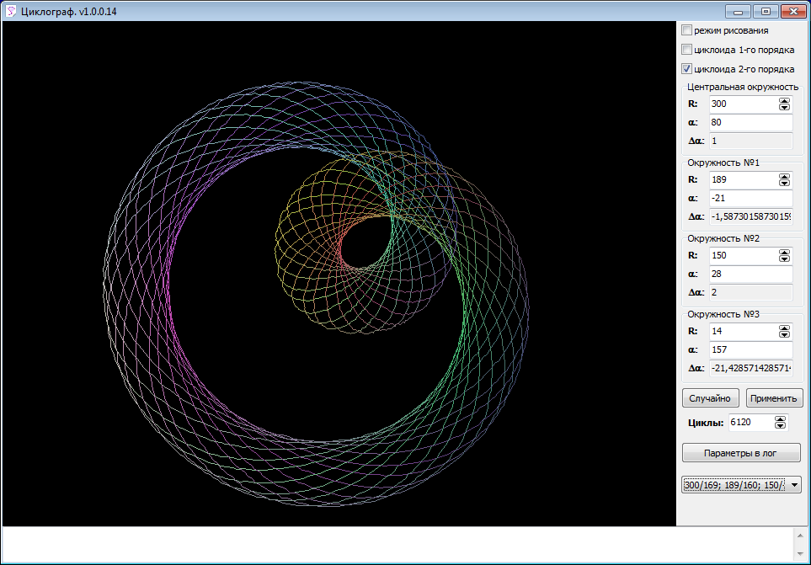Increase Окружность №3 R with up arrow
Image resolution: width=811 pixels, height=565 pixels.
(785, 328)
